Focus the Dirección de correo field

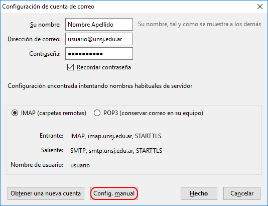[99, 39]
